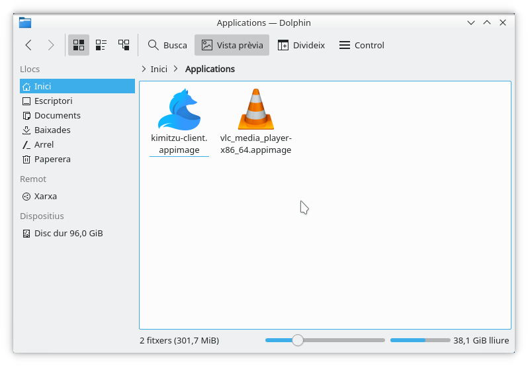Close the Dolphin window
528x366 pixels.
(x=503, y=23)
